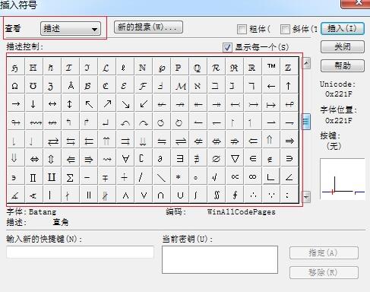The height and width of the screenshot is (292, 370).
Task: Choose the rightwards arrow → symbol
Action: (x=16, y=104)
